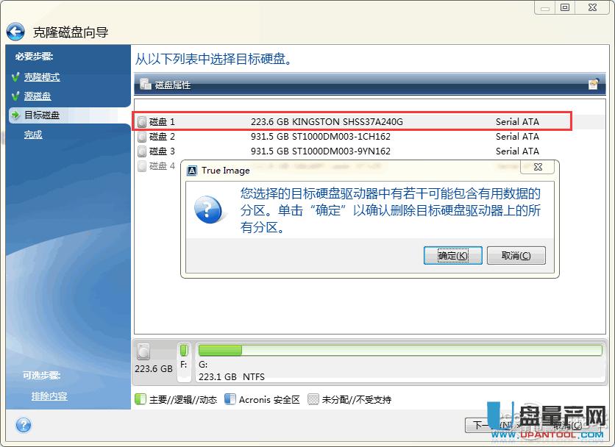615x447 pixels.
Task: Click the blue back arrow navigation icon
Action: (15, 31)
